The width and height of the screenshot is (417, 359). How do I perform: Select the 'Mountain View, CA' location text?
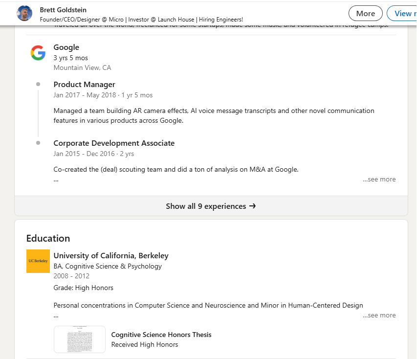[x=82, y=67]
